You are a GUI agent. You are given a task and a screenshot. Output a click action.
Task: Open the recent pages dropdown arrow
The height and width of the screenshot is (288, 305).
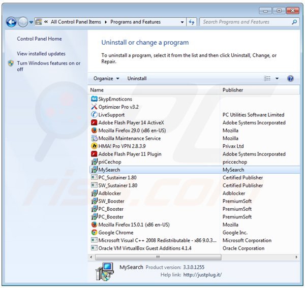pyautogui.click(x=31, y=22)
